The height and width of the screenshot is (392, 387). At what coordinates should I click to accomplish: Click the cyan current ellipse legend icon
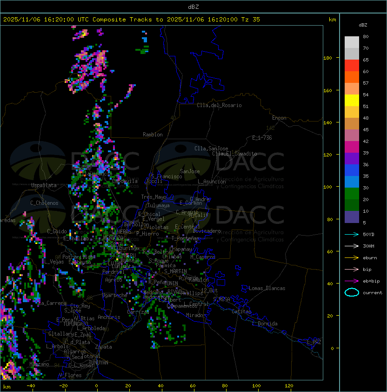click(352, 292)
